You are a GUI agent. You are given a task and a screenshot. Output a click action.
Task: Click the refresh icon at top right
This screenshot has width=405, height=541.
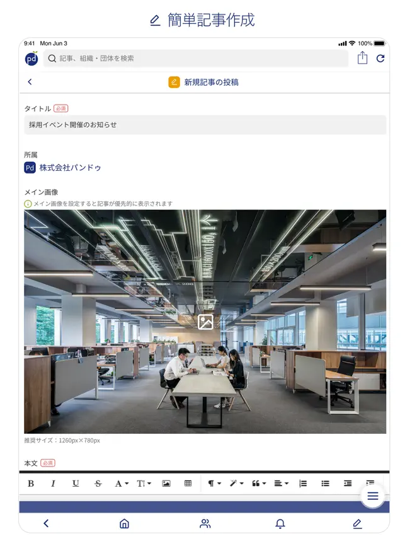click(x=380, y=58)
